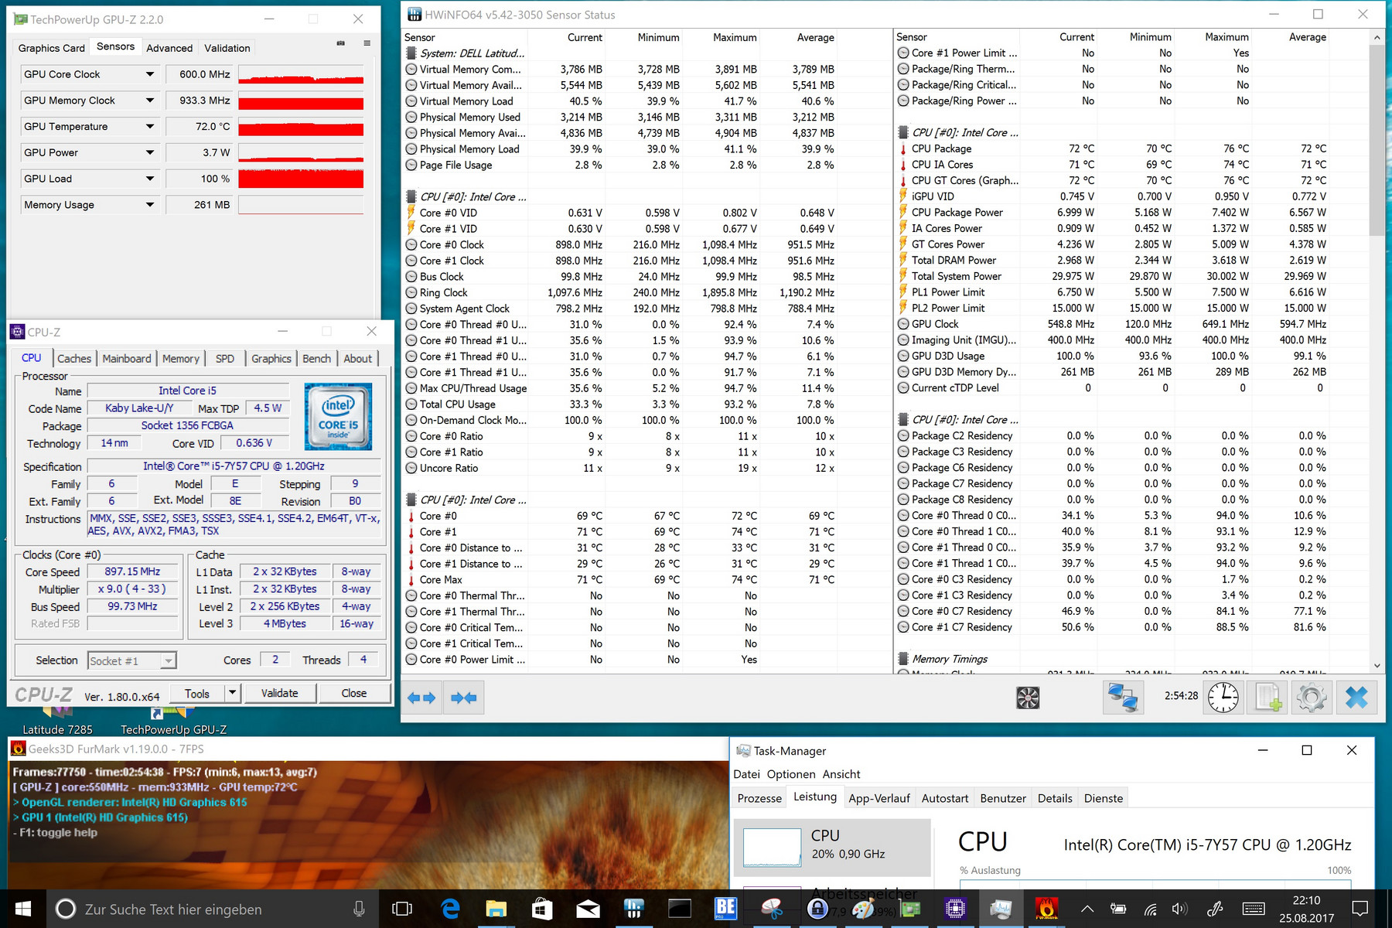The width and height of the screenshot is (1392, 928).
Task: Open the Snipping Tool taskbar icon
Action: (771, 909)
